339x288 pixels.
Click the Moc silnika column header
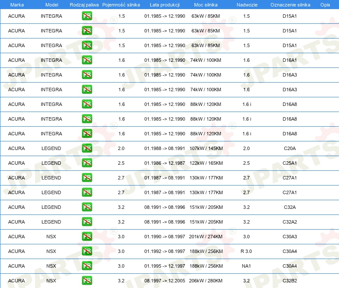coord(206,5)
